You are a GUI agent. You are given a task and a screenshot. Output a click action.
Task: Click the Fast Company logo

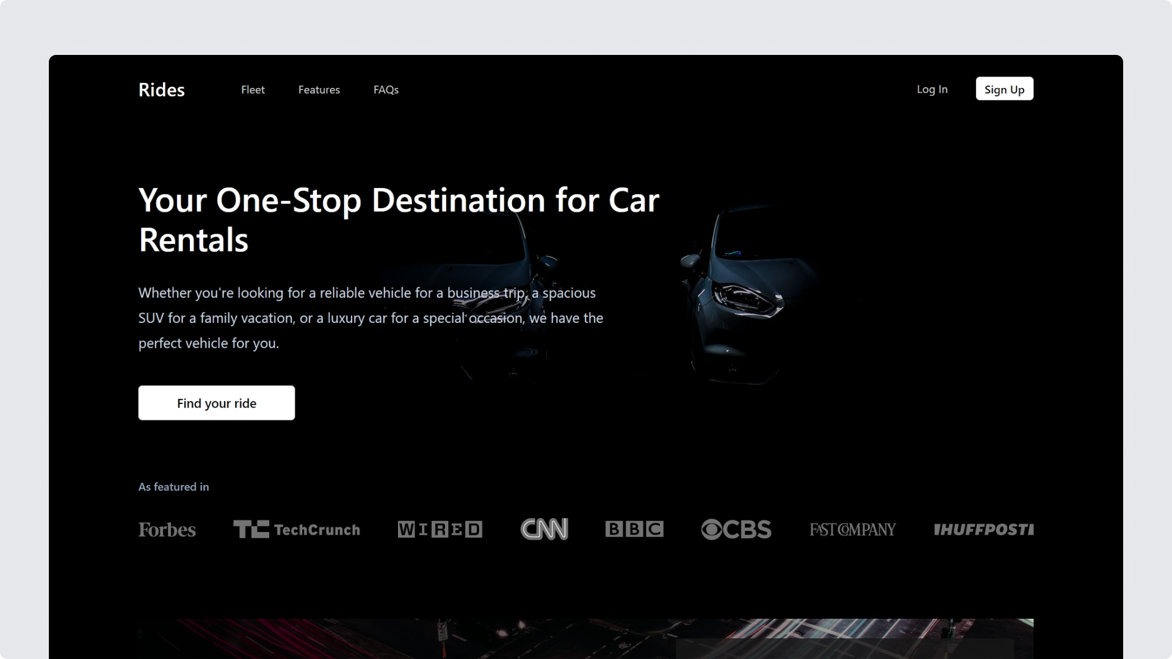point(852,530)
